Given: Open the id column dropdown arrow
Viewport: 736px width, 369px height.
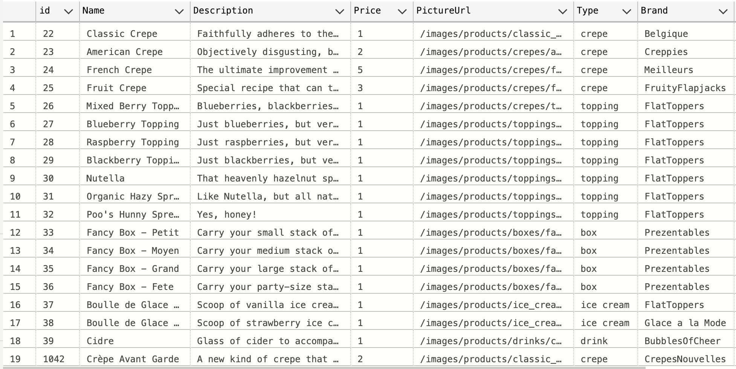Looking at the screenshot, I should pos(68,12).
